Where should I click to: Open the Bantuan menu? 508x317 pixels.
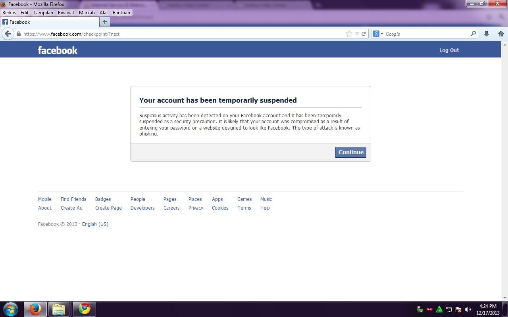121,13
